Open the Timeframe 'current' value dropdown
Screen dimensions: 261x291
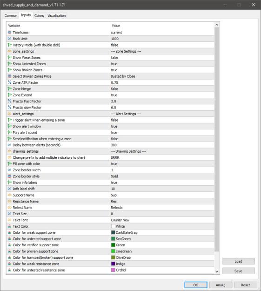162,33
